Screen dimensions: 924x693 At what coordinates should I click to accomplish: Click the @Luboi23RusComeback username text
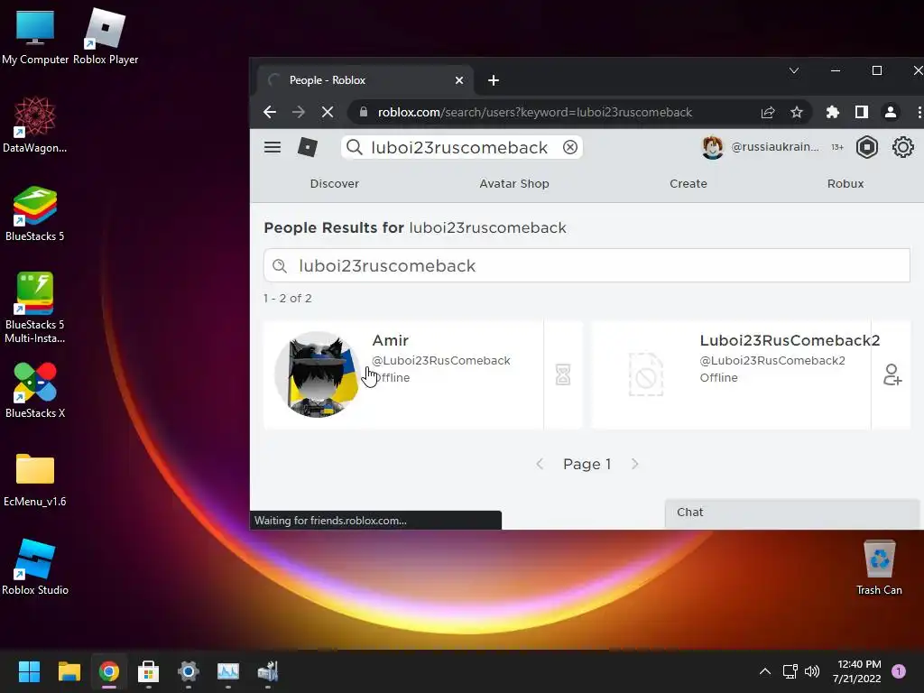pos(440,361)
